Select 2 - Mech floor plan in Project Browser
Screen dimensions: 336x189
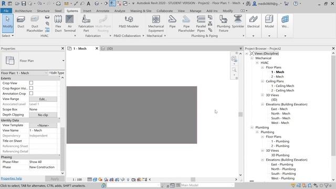tap(278, 77)
